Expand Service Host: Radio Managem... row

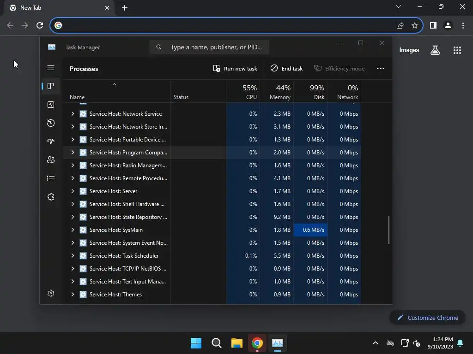[73, 165]
